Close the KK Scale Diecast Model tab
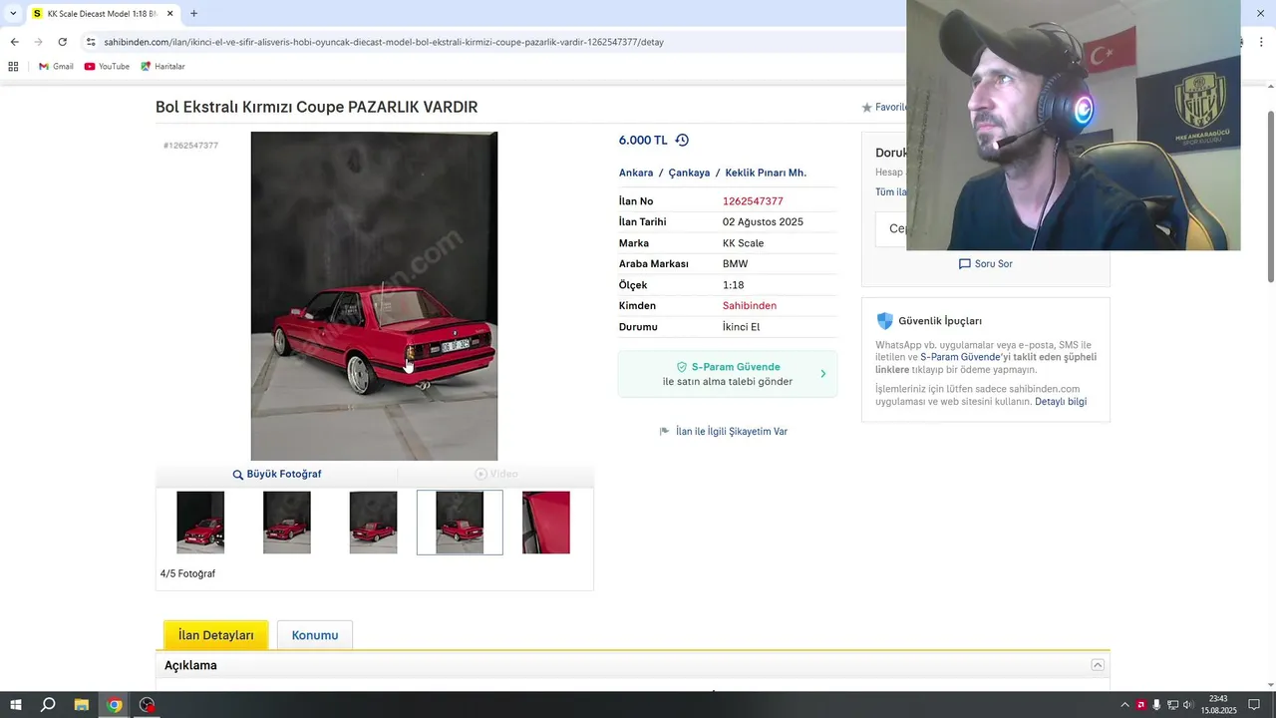Viewport: 1276px width, 718px height. [x=169, y=14]
